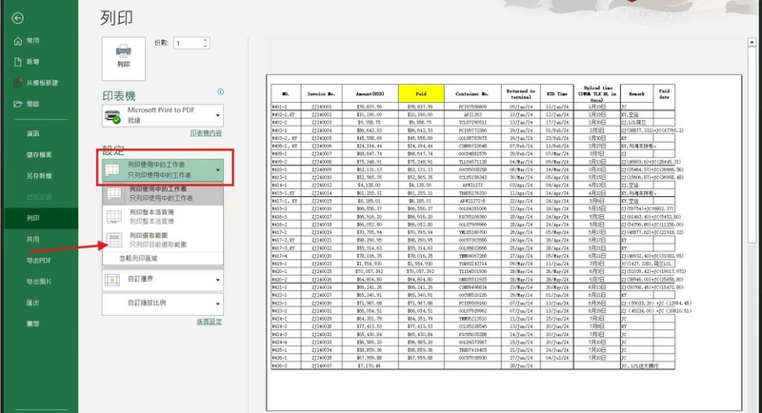Collapse the 列印使用中的工作表 settings dropdown
Screen dimensions: 762x413
tap(217, 171)
